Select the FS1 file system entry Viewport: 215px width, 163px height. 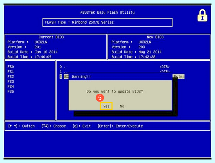click(11, 72)
